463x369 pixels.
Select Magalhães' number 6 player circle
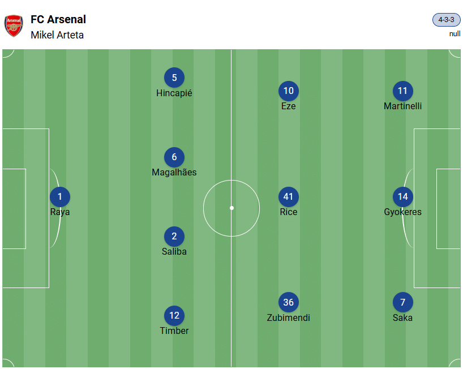click(x=174, y=157)
